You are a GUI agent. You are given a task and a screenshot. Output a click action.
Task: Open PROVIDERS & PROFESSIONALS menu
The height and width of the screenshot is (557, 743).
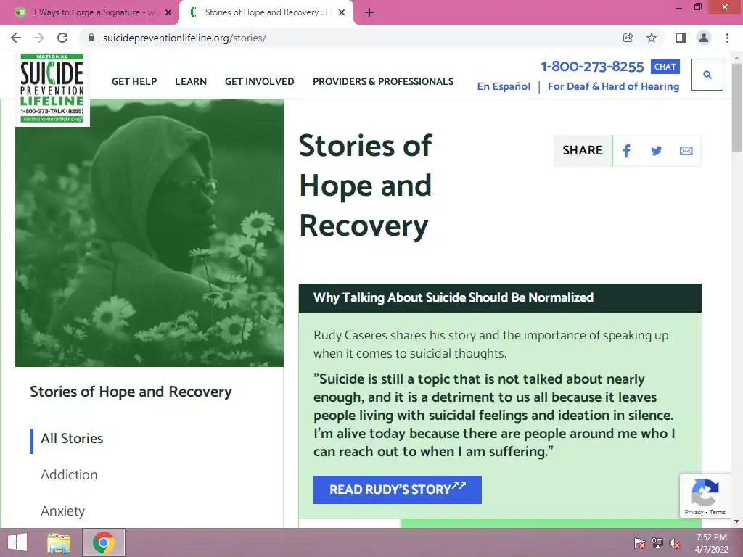pos(383,81)
